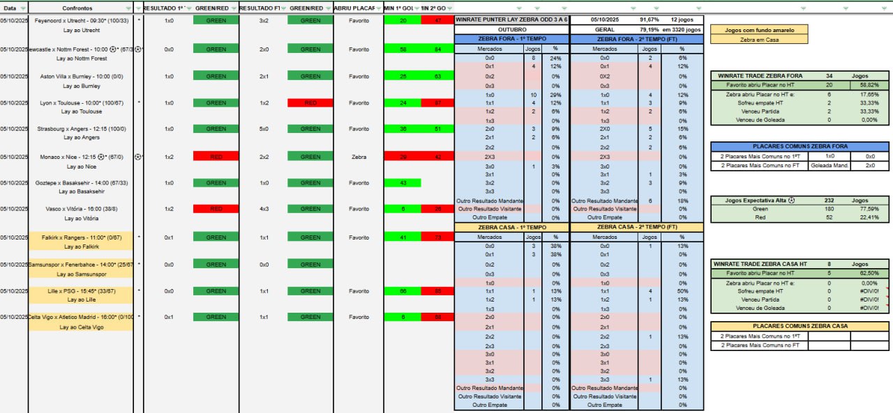Open MIN 2º GOL column filter dropdown
This screenshot has height=413, width=893.
450,8
